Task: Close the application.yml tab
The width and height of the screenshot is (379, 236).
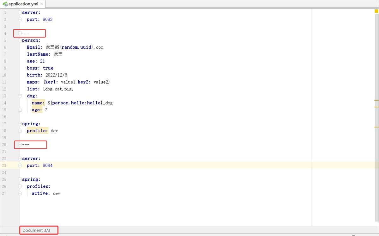Action: pos(42,4)
